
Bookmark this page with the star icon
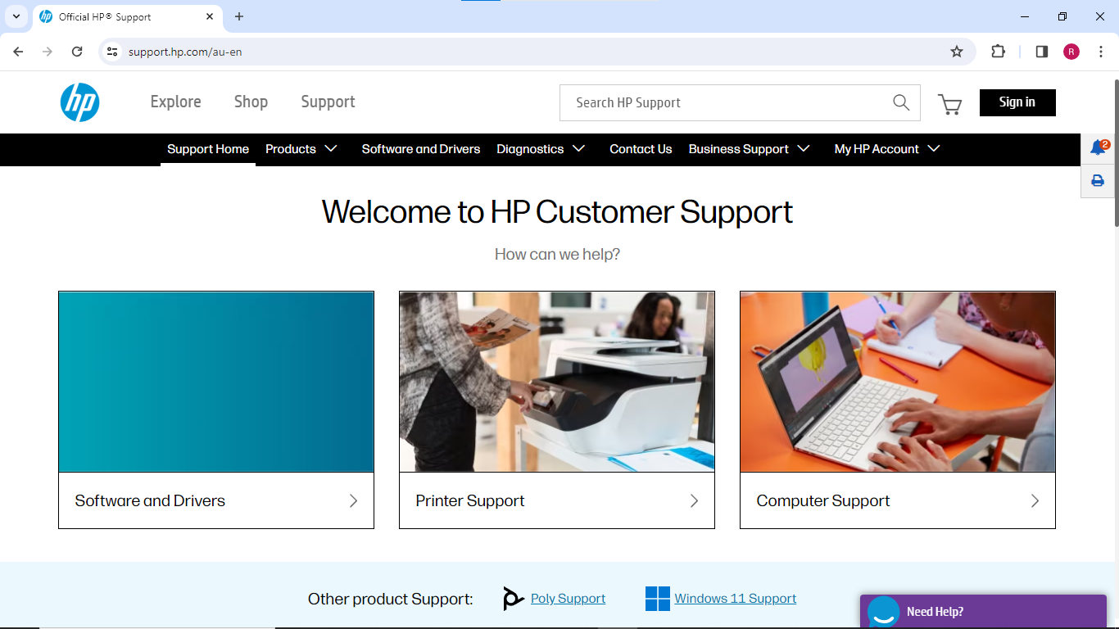click(x=956, y=52)
